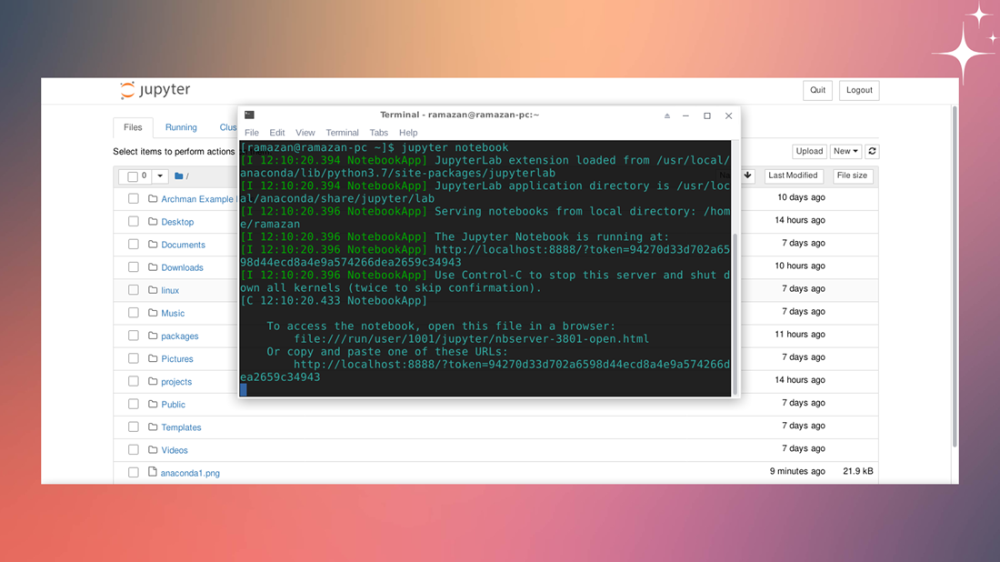Click the Public folder icon
The image size is (1000, 562).
(153, 404)
